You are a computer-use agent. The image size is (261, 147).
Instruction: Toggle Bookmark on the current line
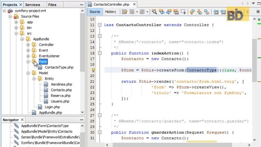207,12
